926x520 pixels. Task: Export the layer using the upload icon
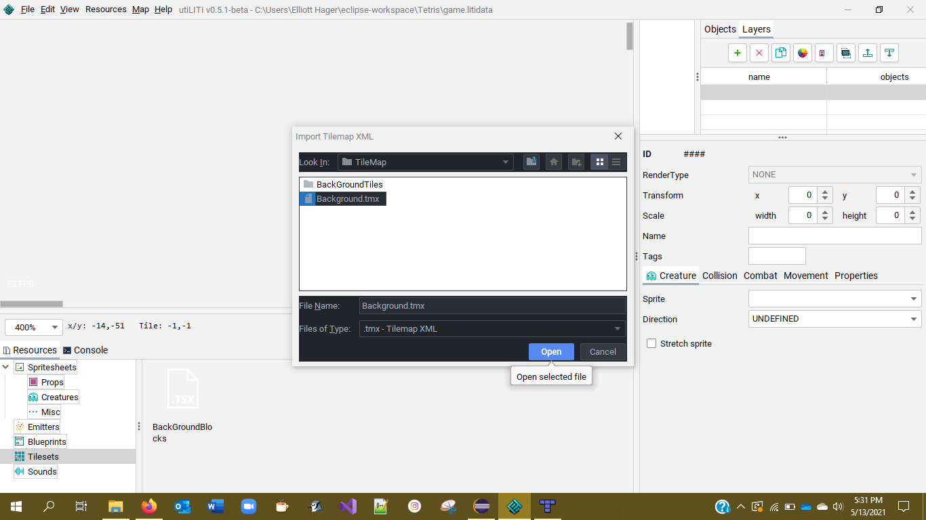tap(867, 52)
